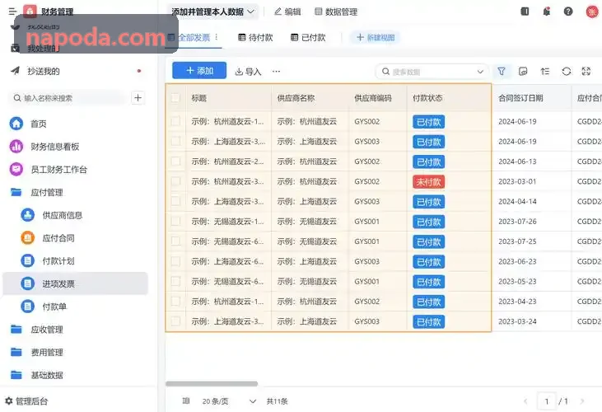Click the 抄送我的 paper plane icon
The image size is (602, 412).
point(15,71)
